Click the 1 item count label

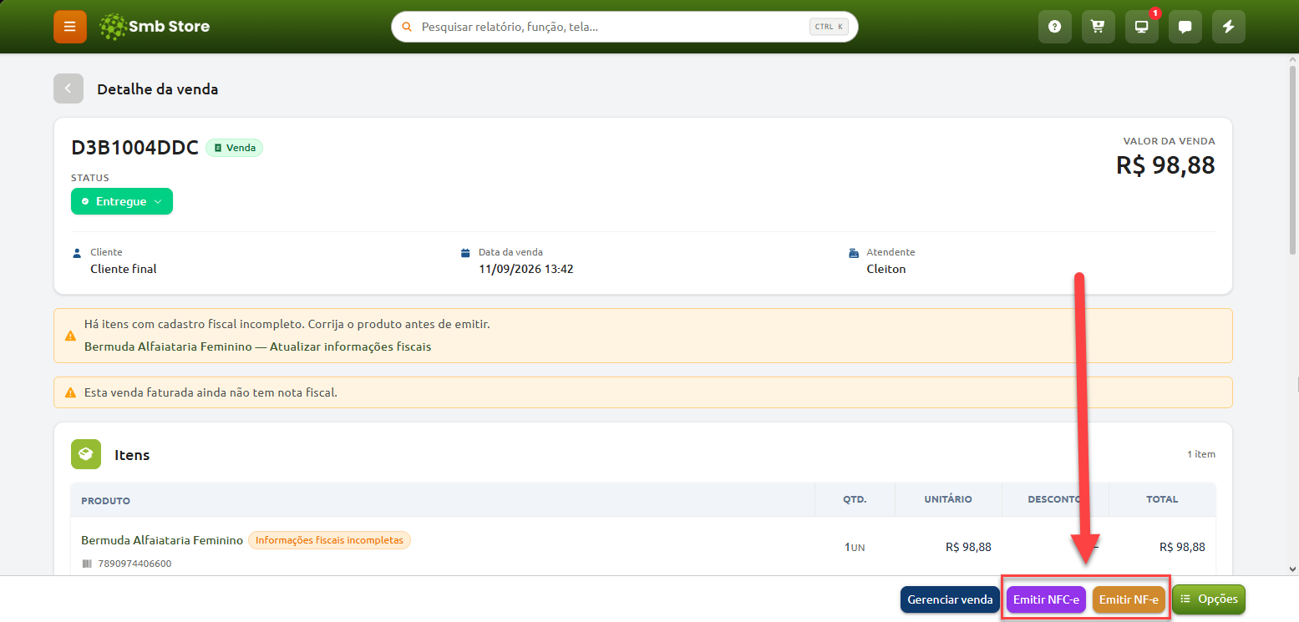pos(1201,454)
